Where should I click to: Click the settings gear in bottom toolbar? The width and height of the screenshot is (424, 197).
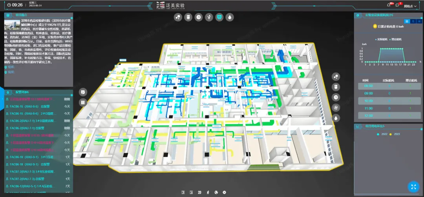click(x=224, y=192)
